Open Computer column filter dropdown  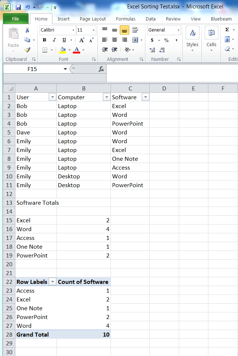pos(107,97)
